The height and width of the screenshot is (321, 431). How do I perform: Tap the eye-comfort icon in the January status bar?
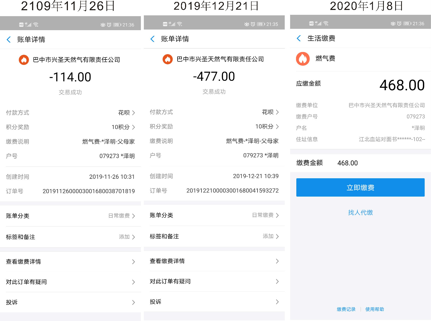tap(393, 23)
